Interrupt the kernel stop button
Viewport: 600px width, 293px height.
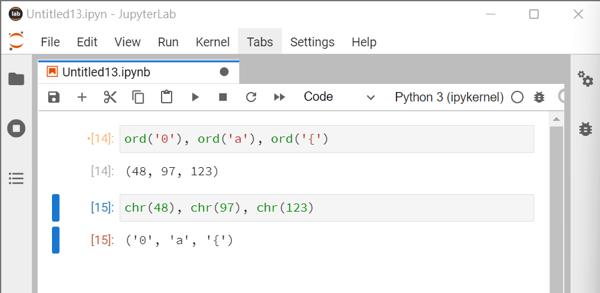click(223, 97)
